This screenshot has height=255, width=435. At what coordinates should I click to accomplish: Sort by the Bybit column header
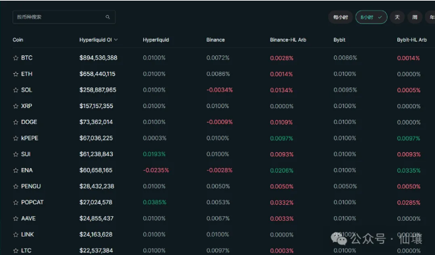tap(339, 40)
